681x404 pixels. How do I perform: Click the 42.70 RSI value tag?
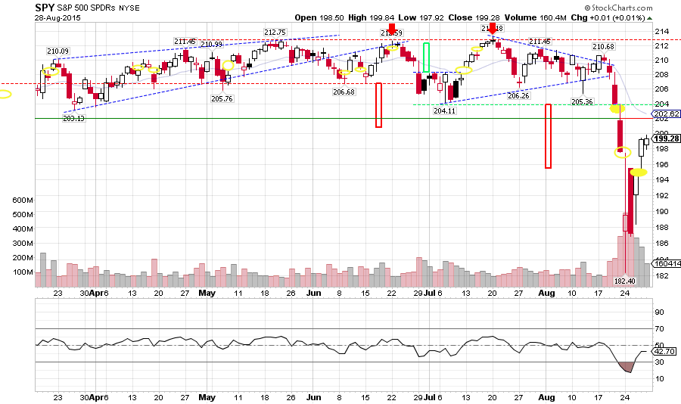665,352
